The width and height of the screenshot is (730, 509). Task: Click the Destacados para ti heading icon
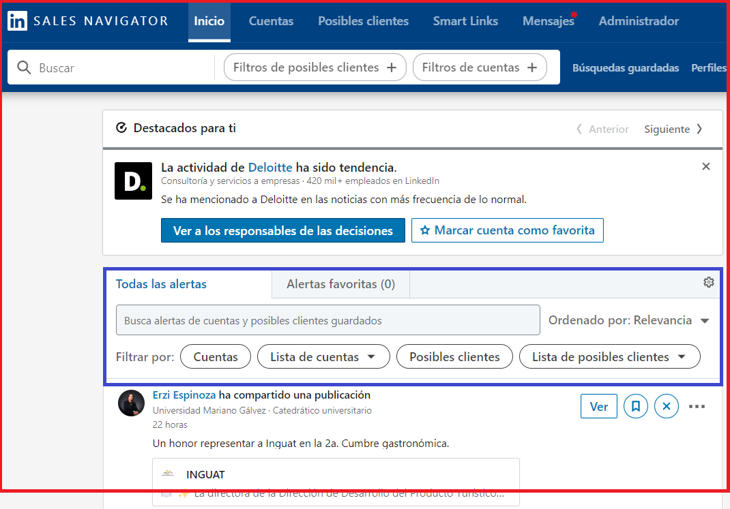(x=121, y=128)
